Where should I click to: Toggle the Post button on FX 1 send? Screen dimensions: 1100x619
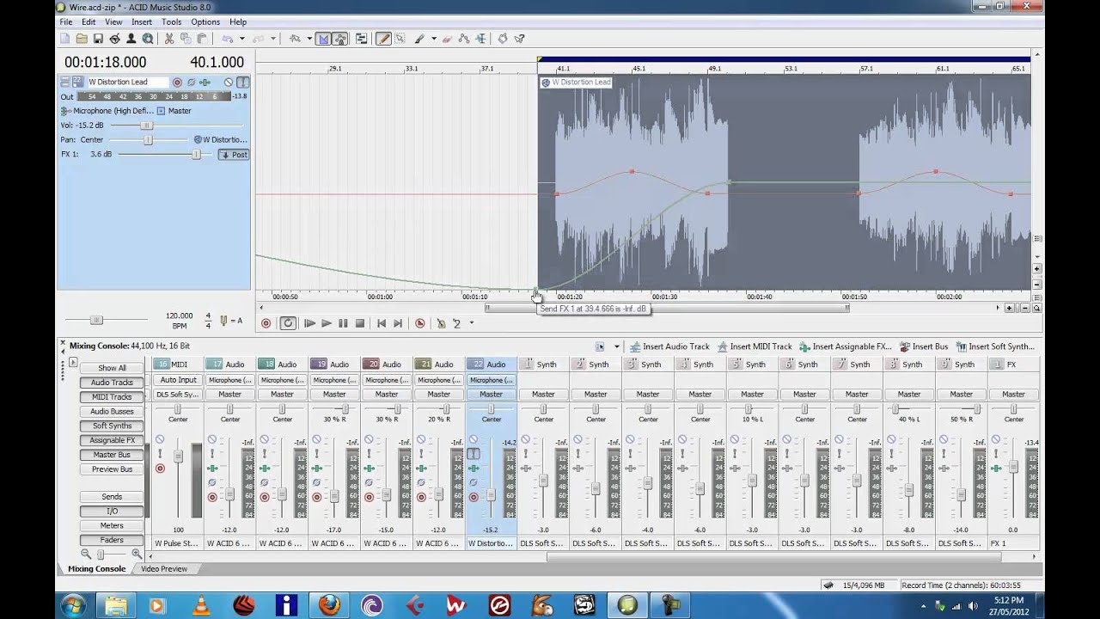click(x=234, y=155)
